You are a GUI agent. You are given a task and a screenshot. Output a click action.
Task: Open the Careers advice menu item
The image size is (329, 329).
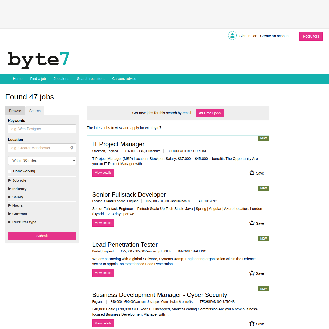[x=124, y=79]
